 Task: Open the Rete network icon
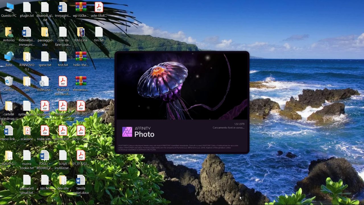(9, 59)
